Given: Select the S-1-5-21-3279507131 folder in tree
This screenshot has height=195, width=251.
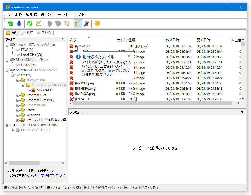Looking at the screenshot, I should click(49, 85).
